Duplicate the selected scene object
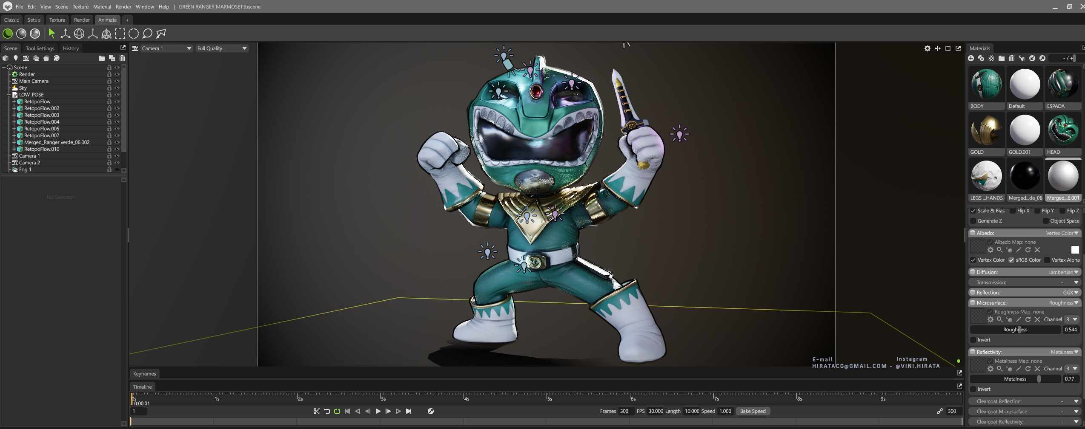Screen dimensions: 1085x429 [112, 58]
